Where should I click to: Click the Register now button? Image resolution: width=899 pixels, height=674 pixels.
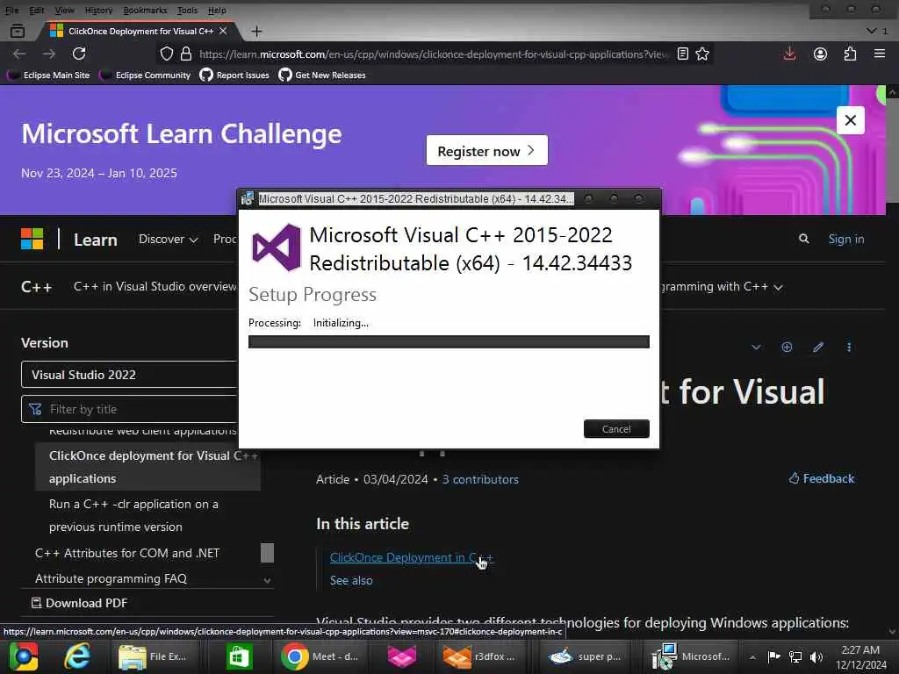point(486,150)
